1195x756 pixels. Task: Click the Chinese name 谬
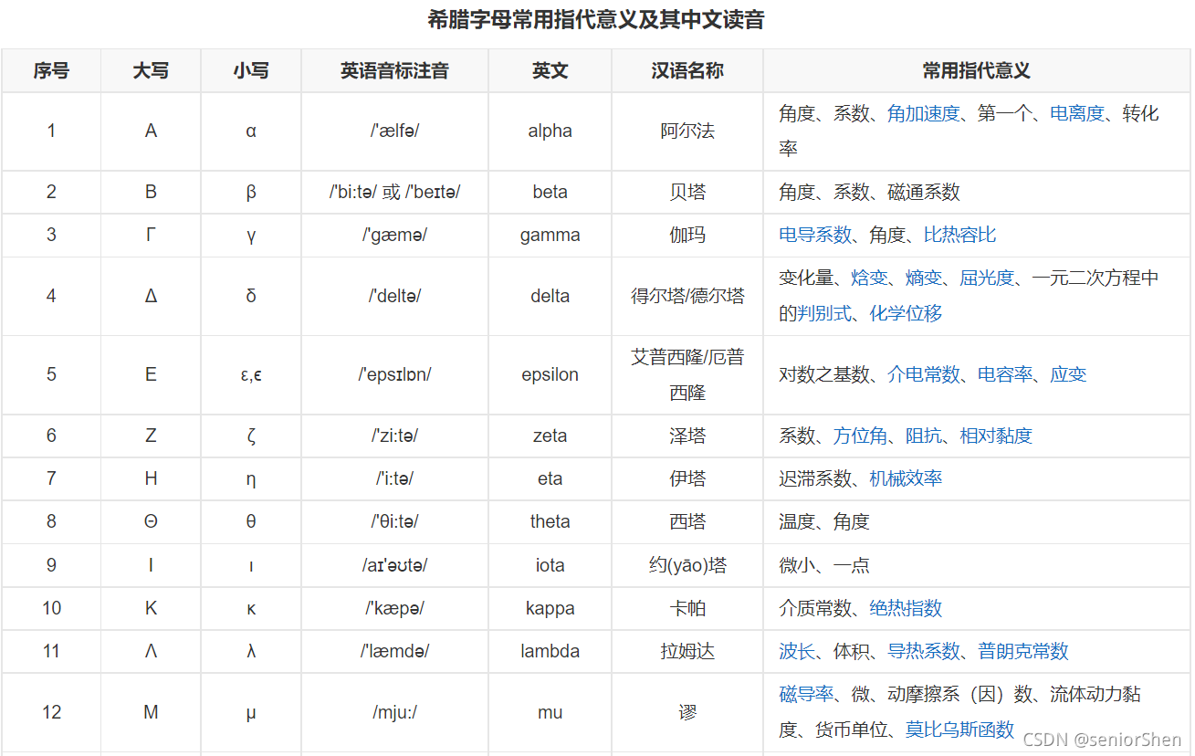[687, 712]
